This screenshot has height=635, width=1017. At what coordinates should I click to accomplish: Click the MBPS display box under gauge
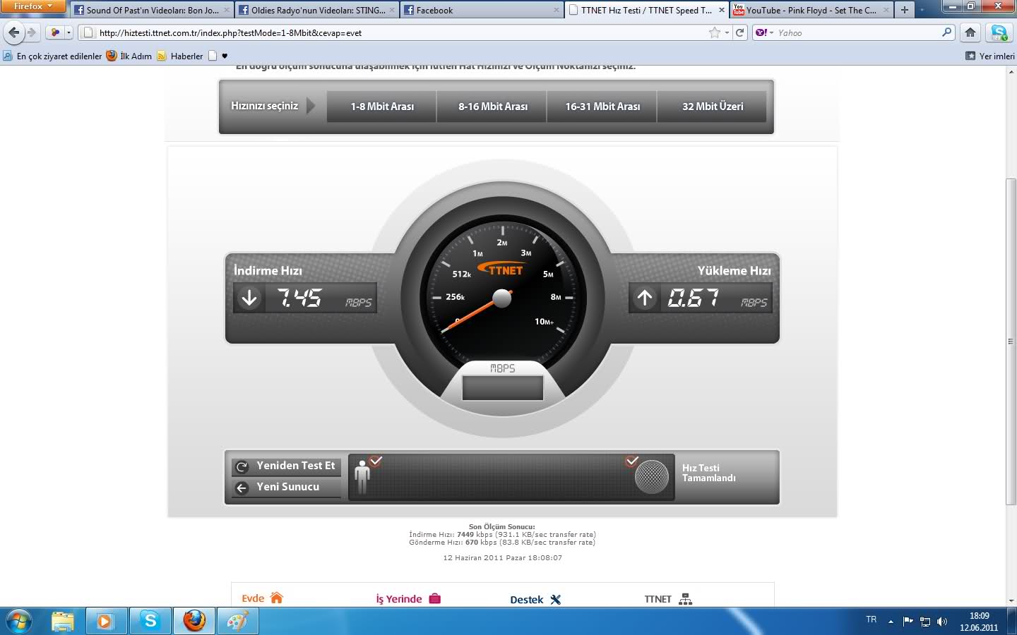[502, 388]
